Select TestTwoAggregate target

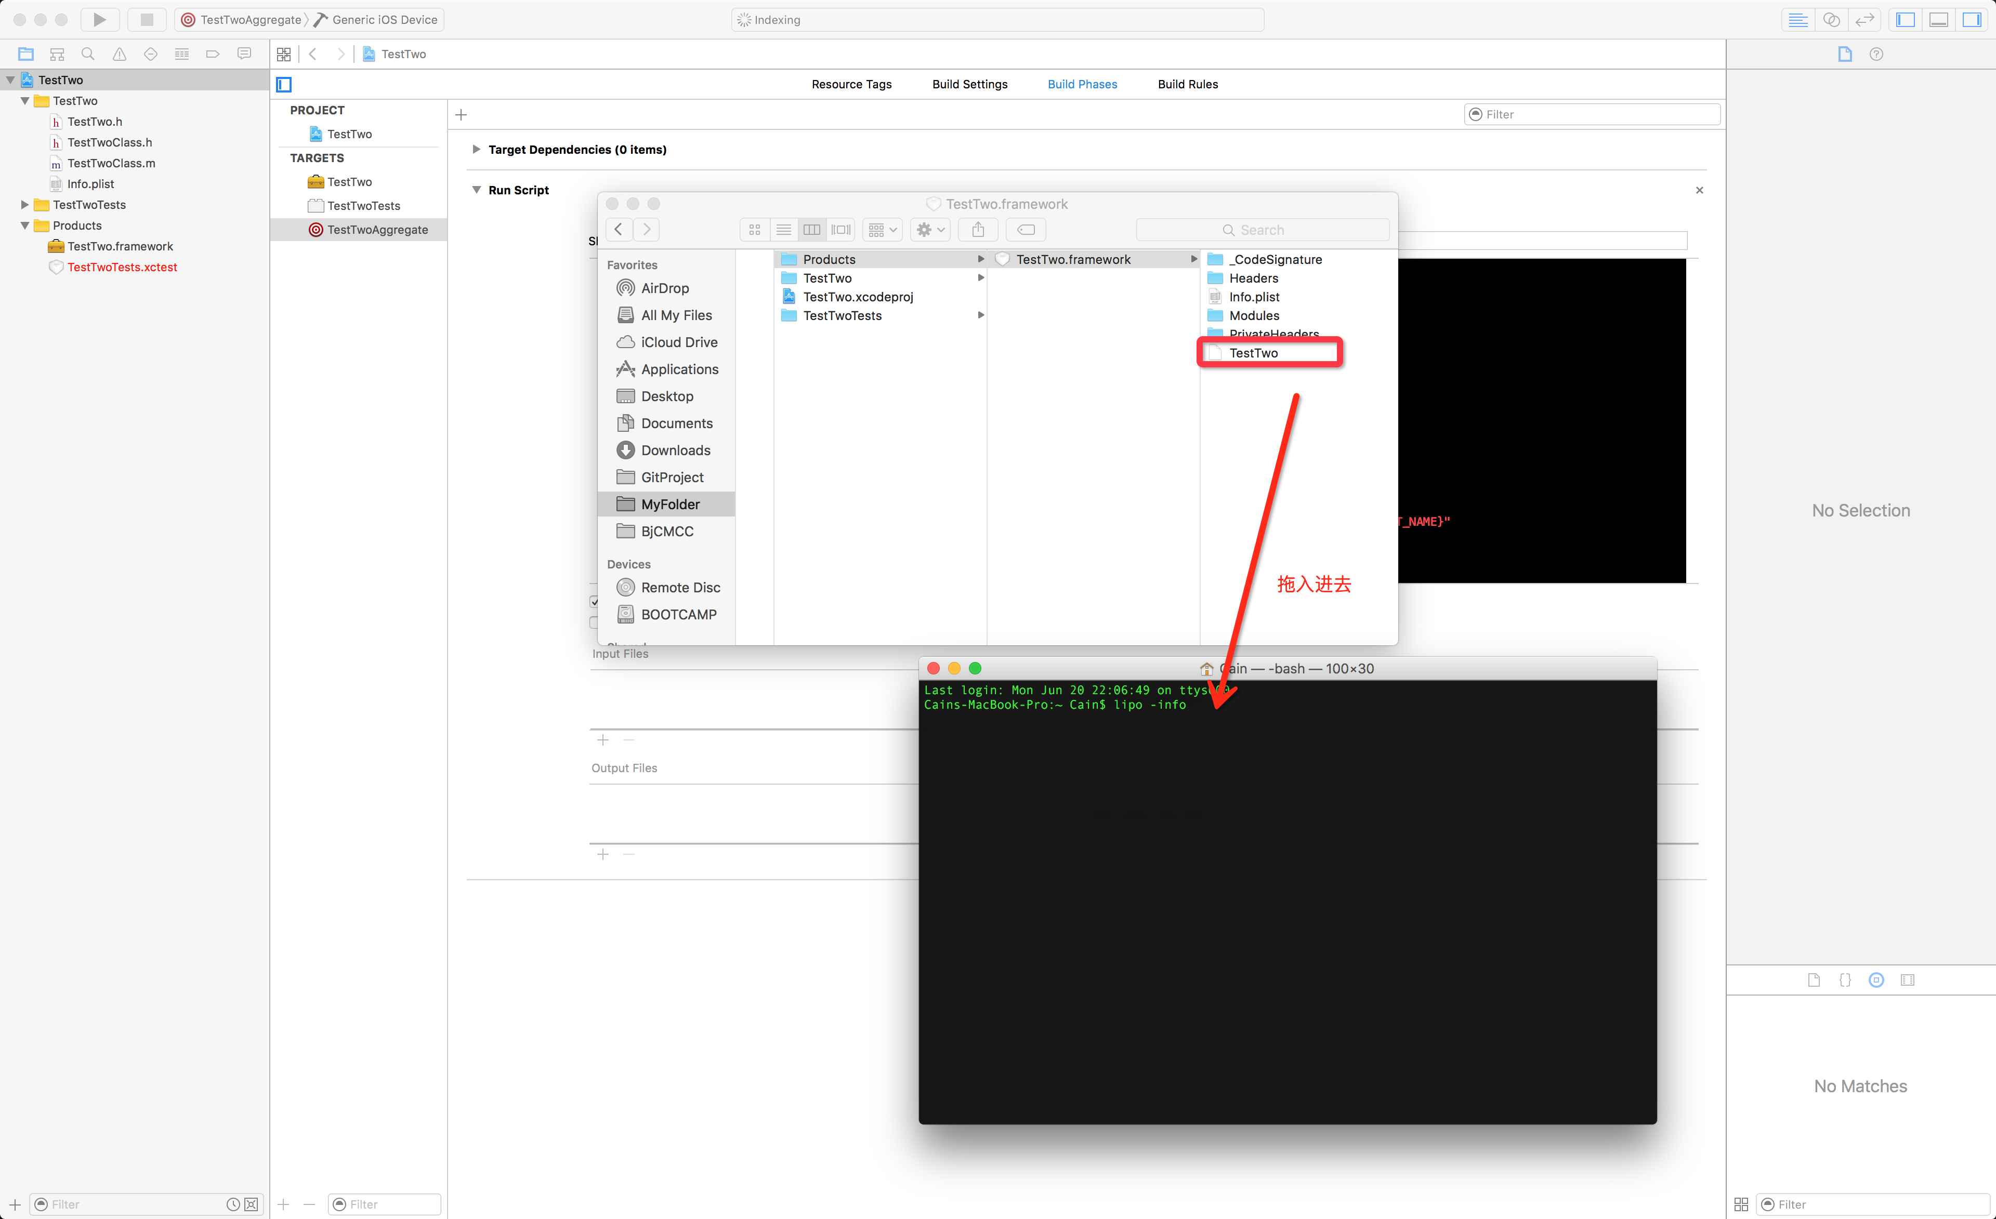359,230
